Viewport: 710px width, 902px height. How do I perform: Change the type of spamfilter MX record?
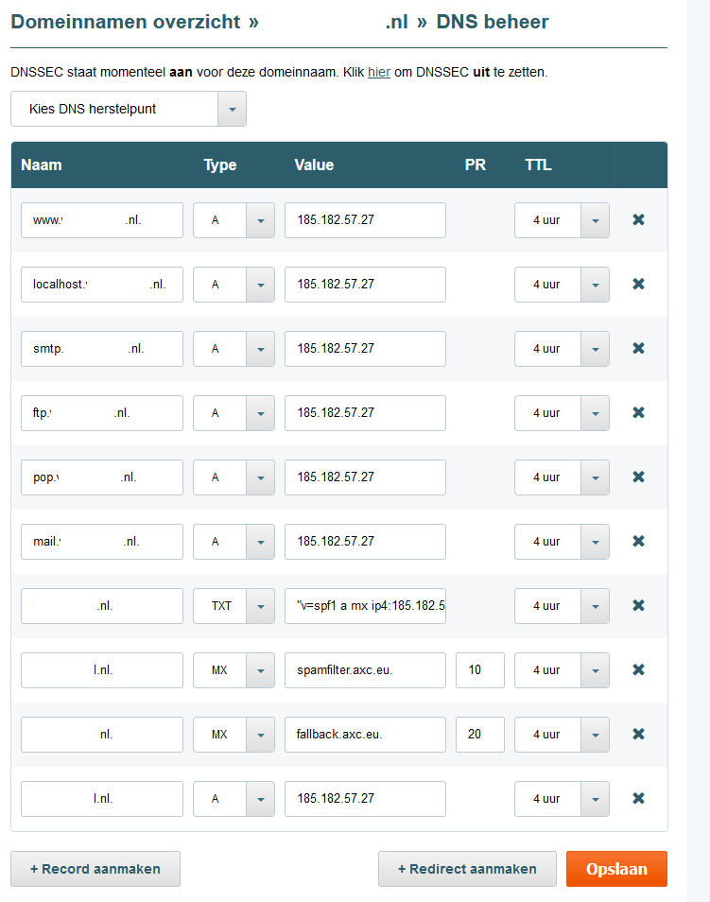click(260, 670)
